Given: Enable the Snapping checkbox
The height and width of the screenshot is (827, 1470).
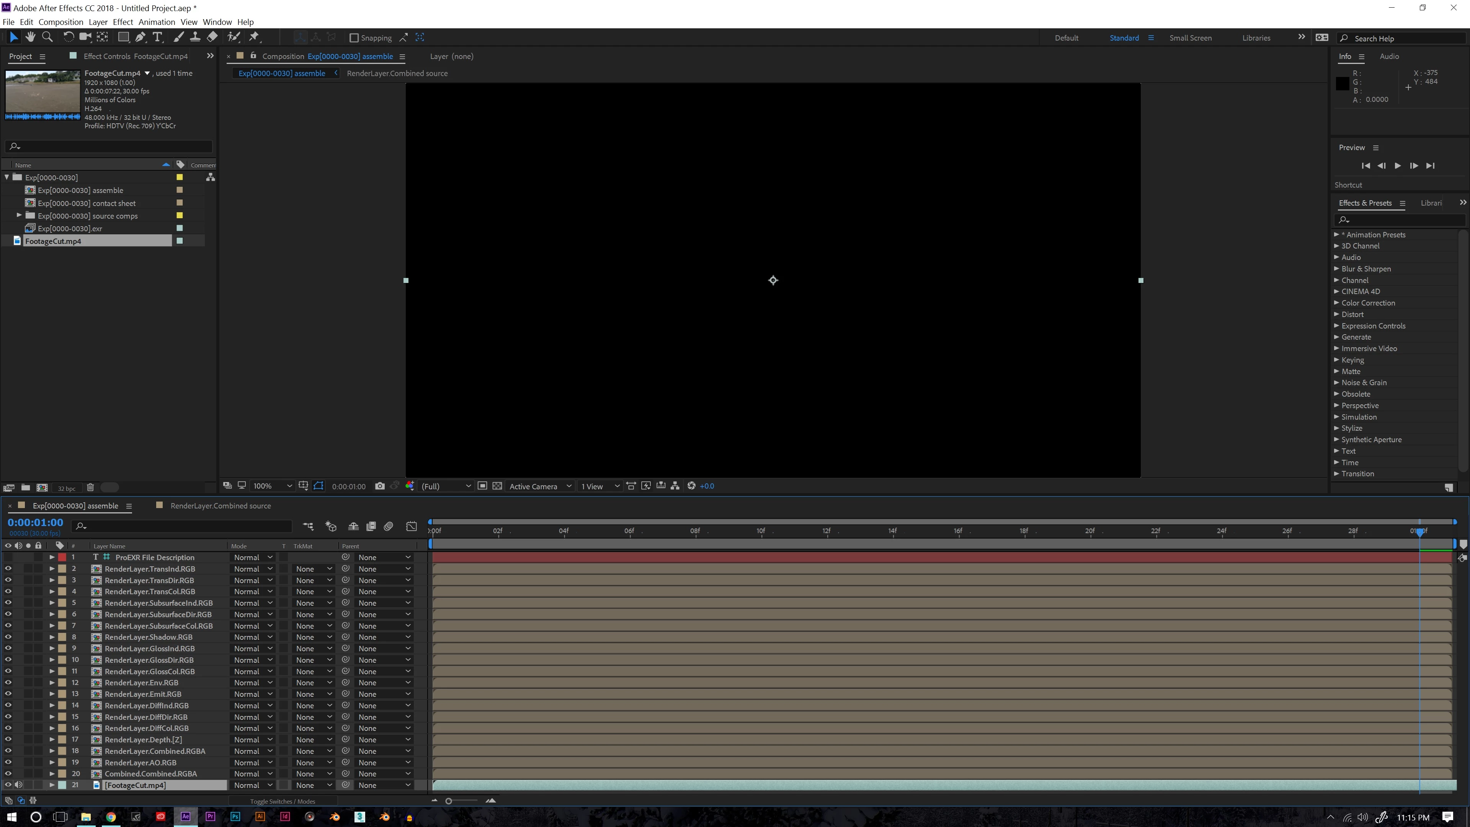Looking at the screenshot, I should (354, 38).
